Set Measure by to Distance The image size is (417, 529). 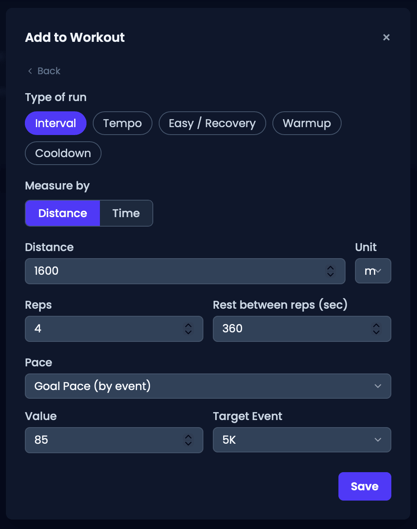click(62, 213)
